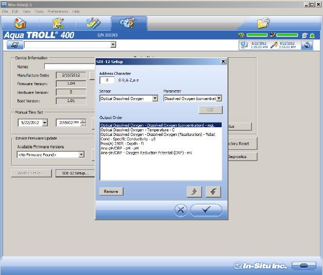
Task: Cancel SDI-12 setup with X button
Action: tap(181, 210)
